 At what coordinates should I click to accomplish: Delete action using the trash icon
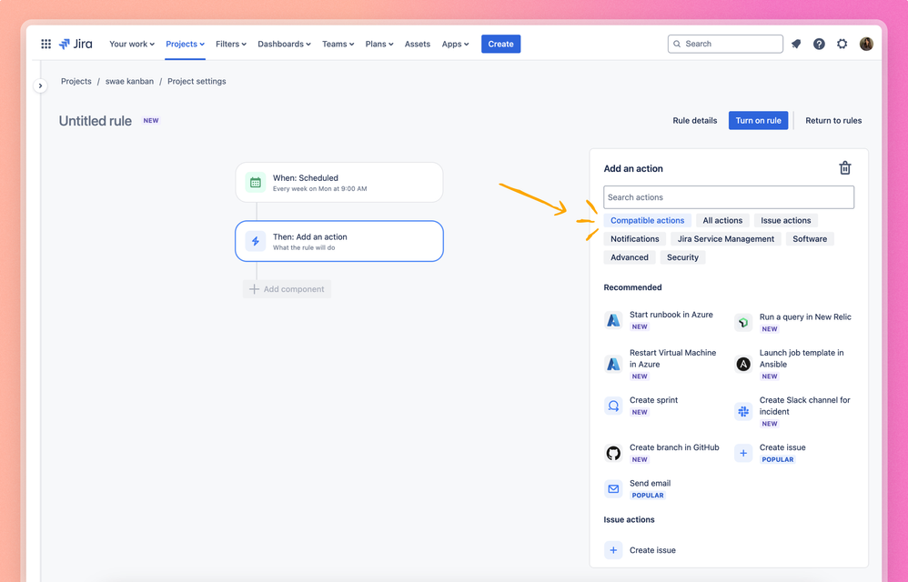pos(845,167)
